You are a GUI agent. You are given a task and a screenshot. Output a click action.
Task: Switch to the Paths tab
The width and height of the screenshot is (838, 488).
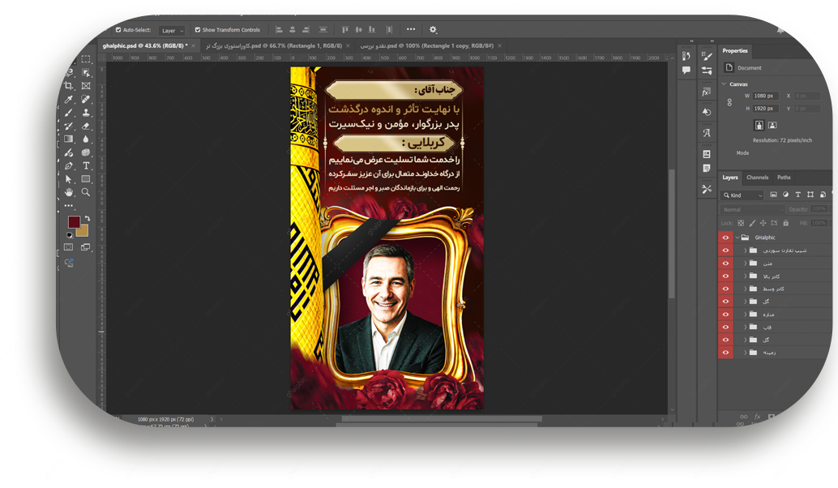click(x=784, y=178)
